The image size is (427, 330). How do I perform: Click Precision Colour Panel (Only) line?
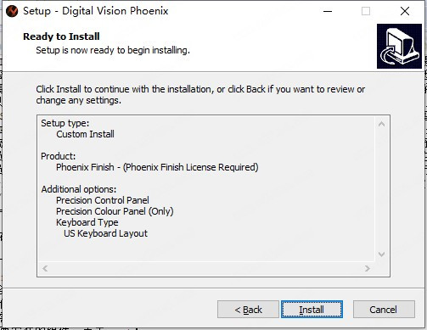pyautogui.click(x=115, y=211)
